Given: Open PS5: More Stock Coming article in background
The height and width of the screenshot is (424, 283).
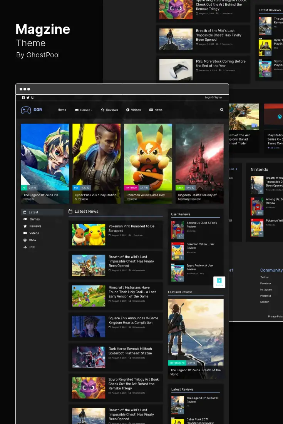Looking at the screenshot, I should [221, 63].
